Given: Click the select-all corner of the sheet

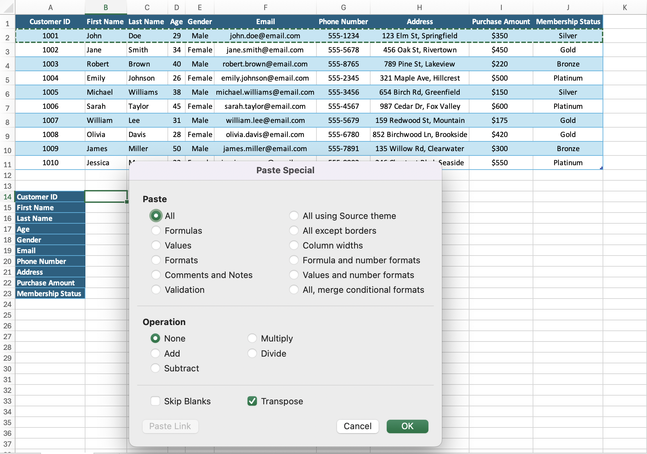Looking at the screenshot, I should tap(7, 7).
